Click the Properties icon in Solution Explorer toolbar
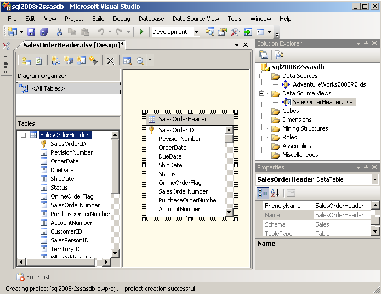 (x=264, y=55)
